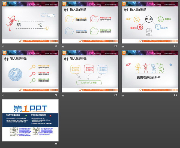Click the blue apple circle icon in slide 21
Image resolution: width=180 pixels, height=148 pixels.
158,27
